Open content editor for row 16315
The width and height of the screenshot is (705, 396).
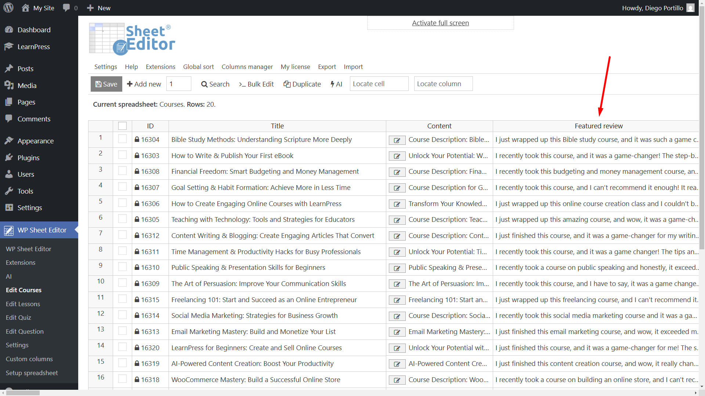coord(397,300)
